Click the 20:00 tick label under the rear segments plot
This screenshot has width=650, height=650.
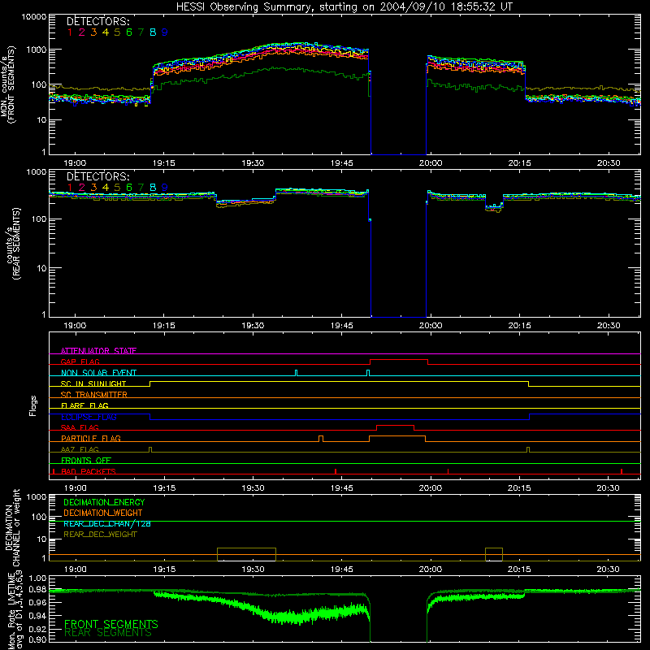click(431, 326)
